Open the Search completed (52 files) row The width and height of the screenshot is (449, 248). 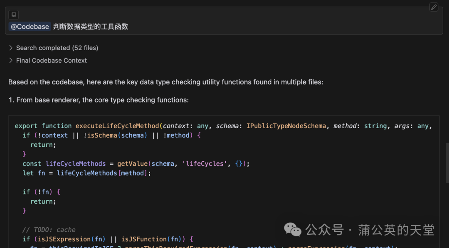[53, 48]
